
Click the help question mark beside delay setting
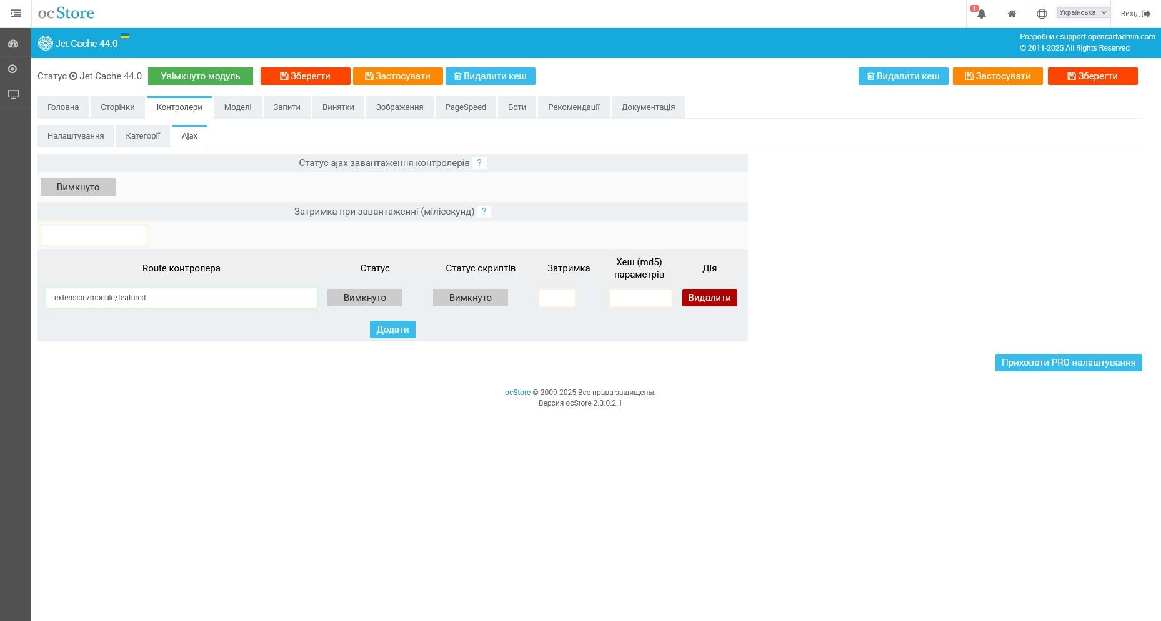(x=484, y=212)
